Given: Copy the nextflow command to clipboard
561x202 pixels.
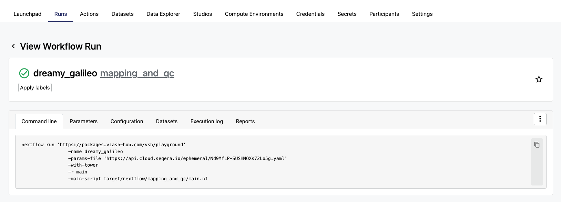Looking at the screenshot, I should [537, 145].
